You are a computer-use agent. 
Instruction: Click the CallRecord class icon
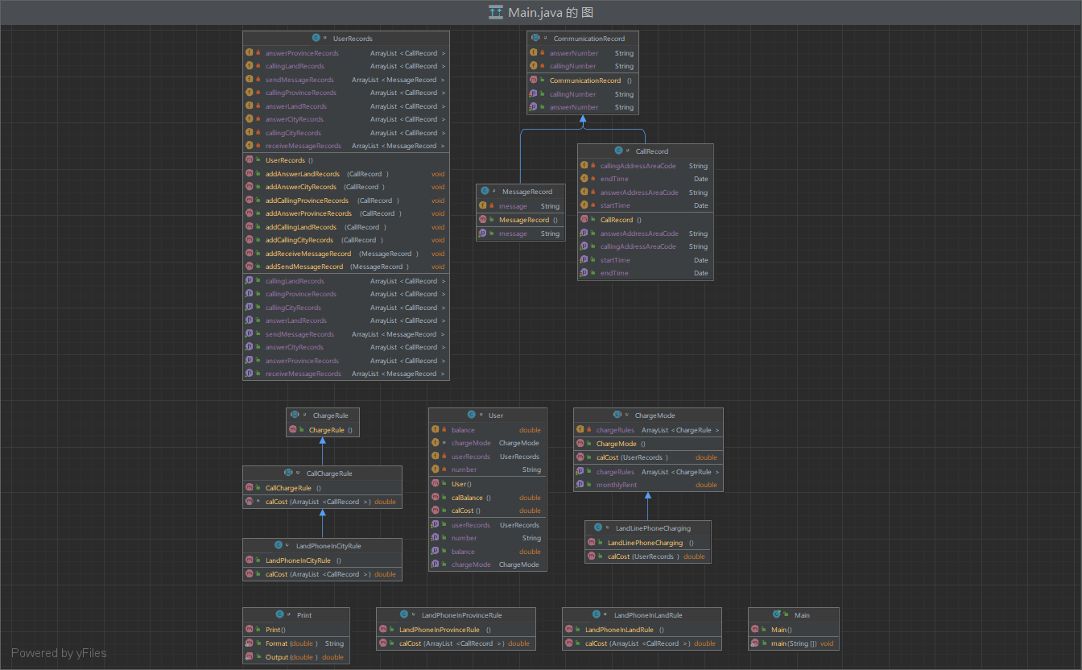click(x=618, y=151)
